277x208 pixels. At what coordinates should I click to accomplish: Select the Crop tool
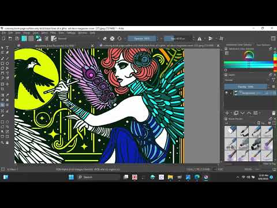point(2,89)
